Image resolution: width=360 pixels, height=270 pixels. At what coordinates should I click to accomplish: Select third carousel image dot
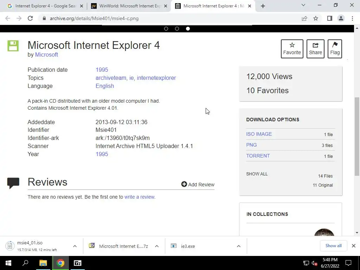pos(188,29)
